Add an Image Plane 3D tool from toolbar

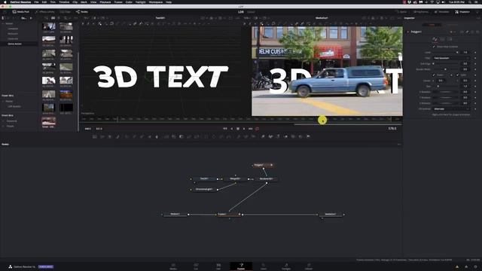(x=263, y=136)
